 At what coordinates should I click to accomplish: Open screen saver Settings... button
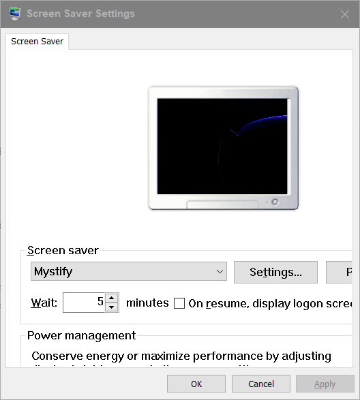(x=275, y=272)
